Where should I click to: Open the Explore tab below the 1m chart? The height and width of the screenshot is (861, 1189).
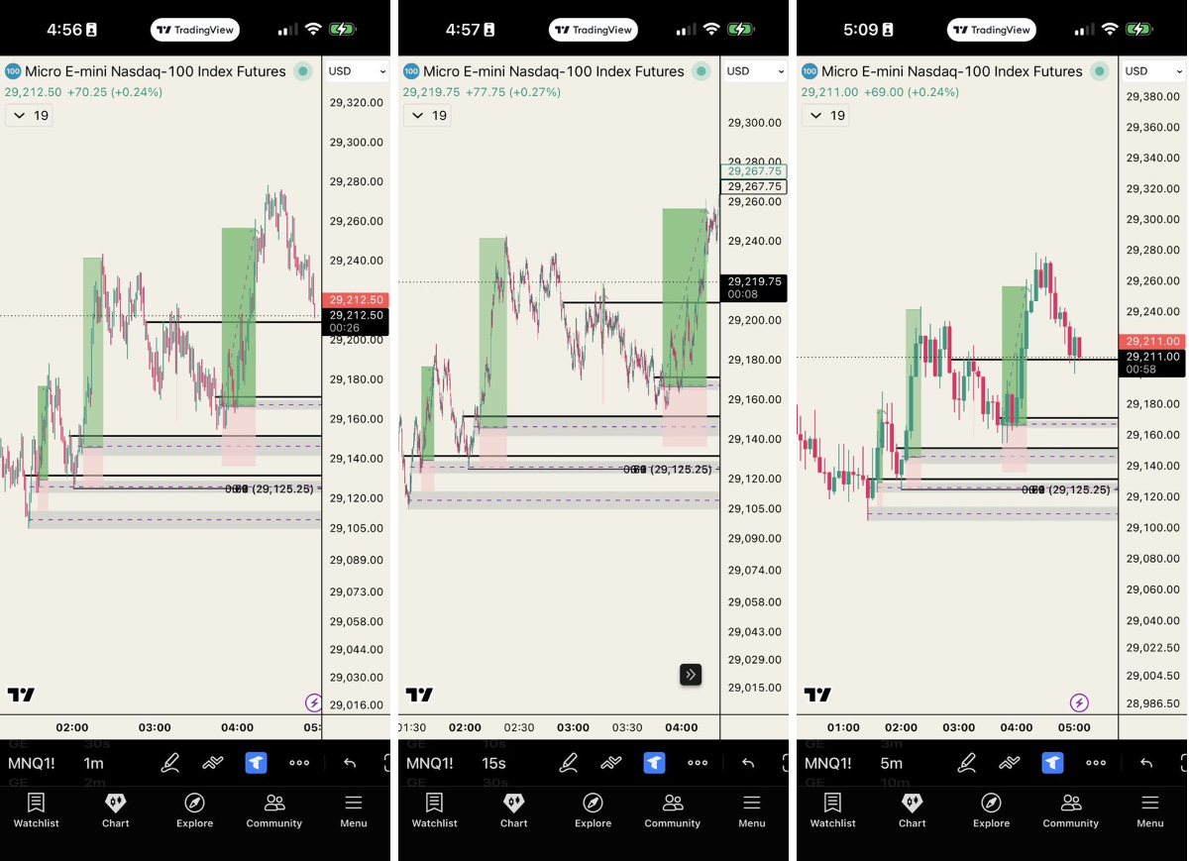[x=195, y=809]
